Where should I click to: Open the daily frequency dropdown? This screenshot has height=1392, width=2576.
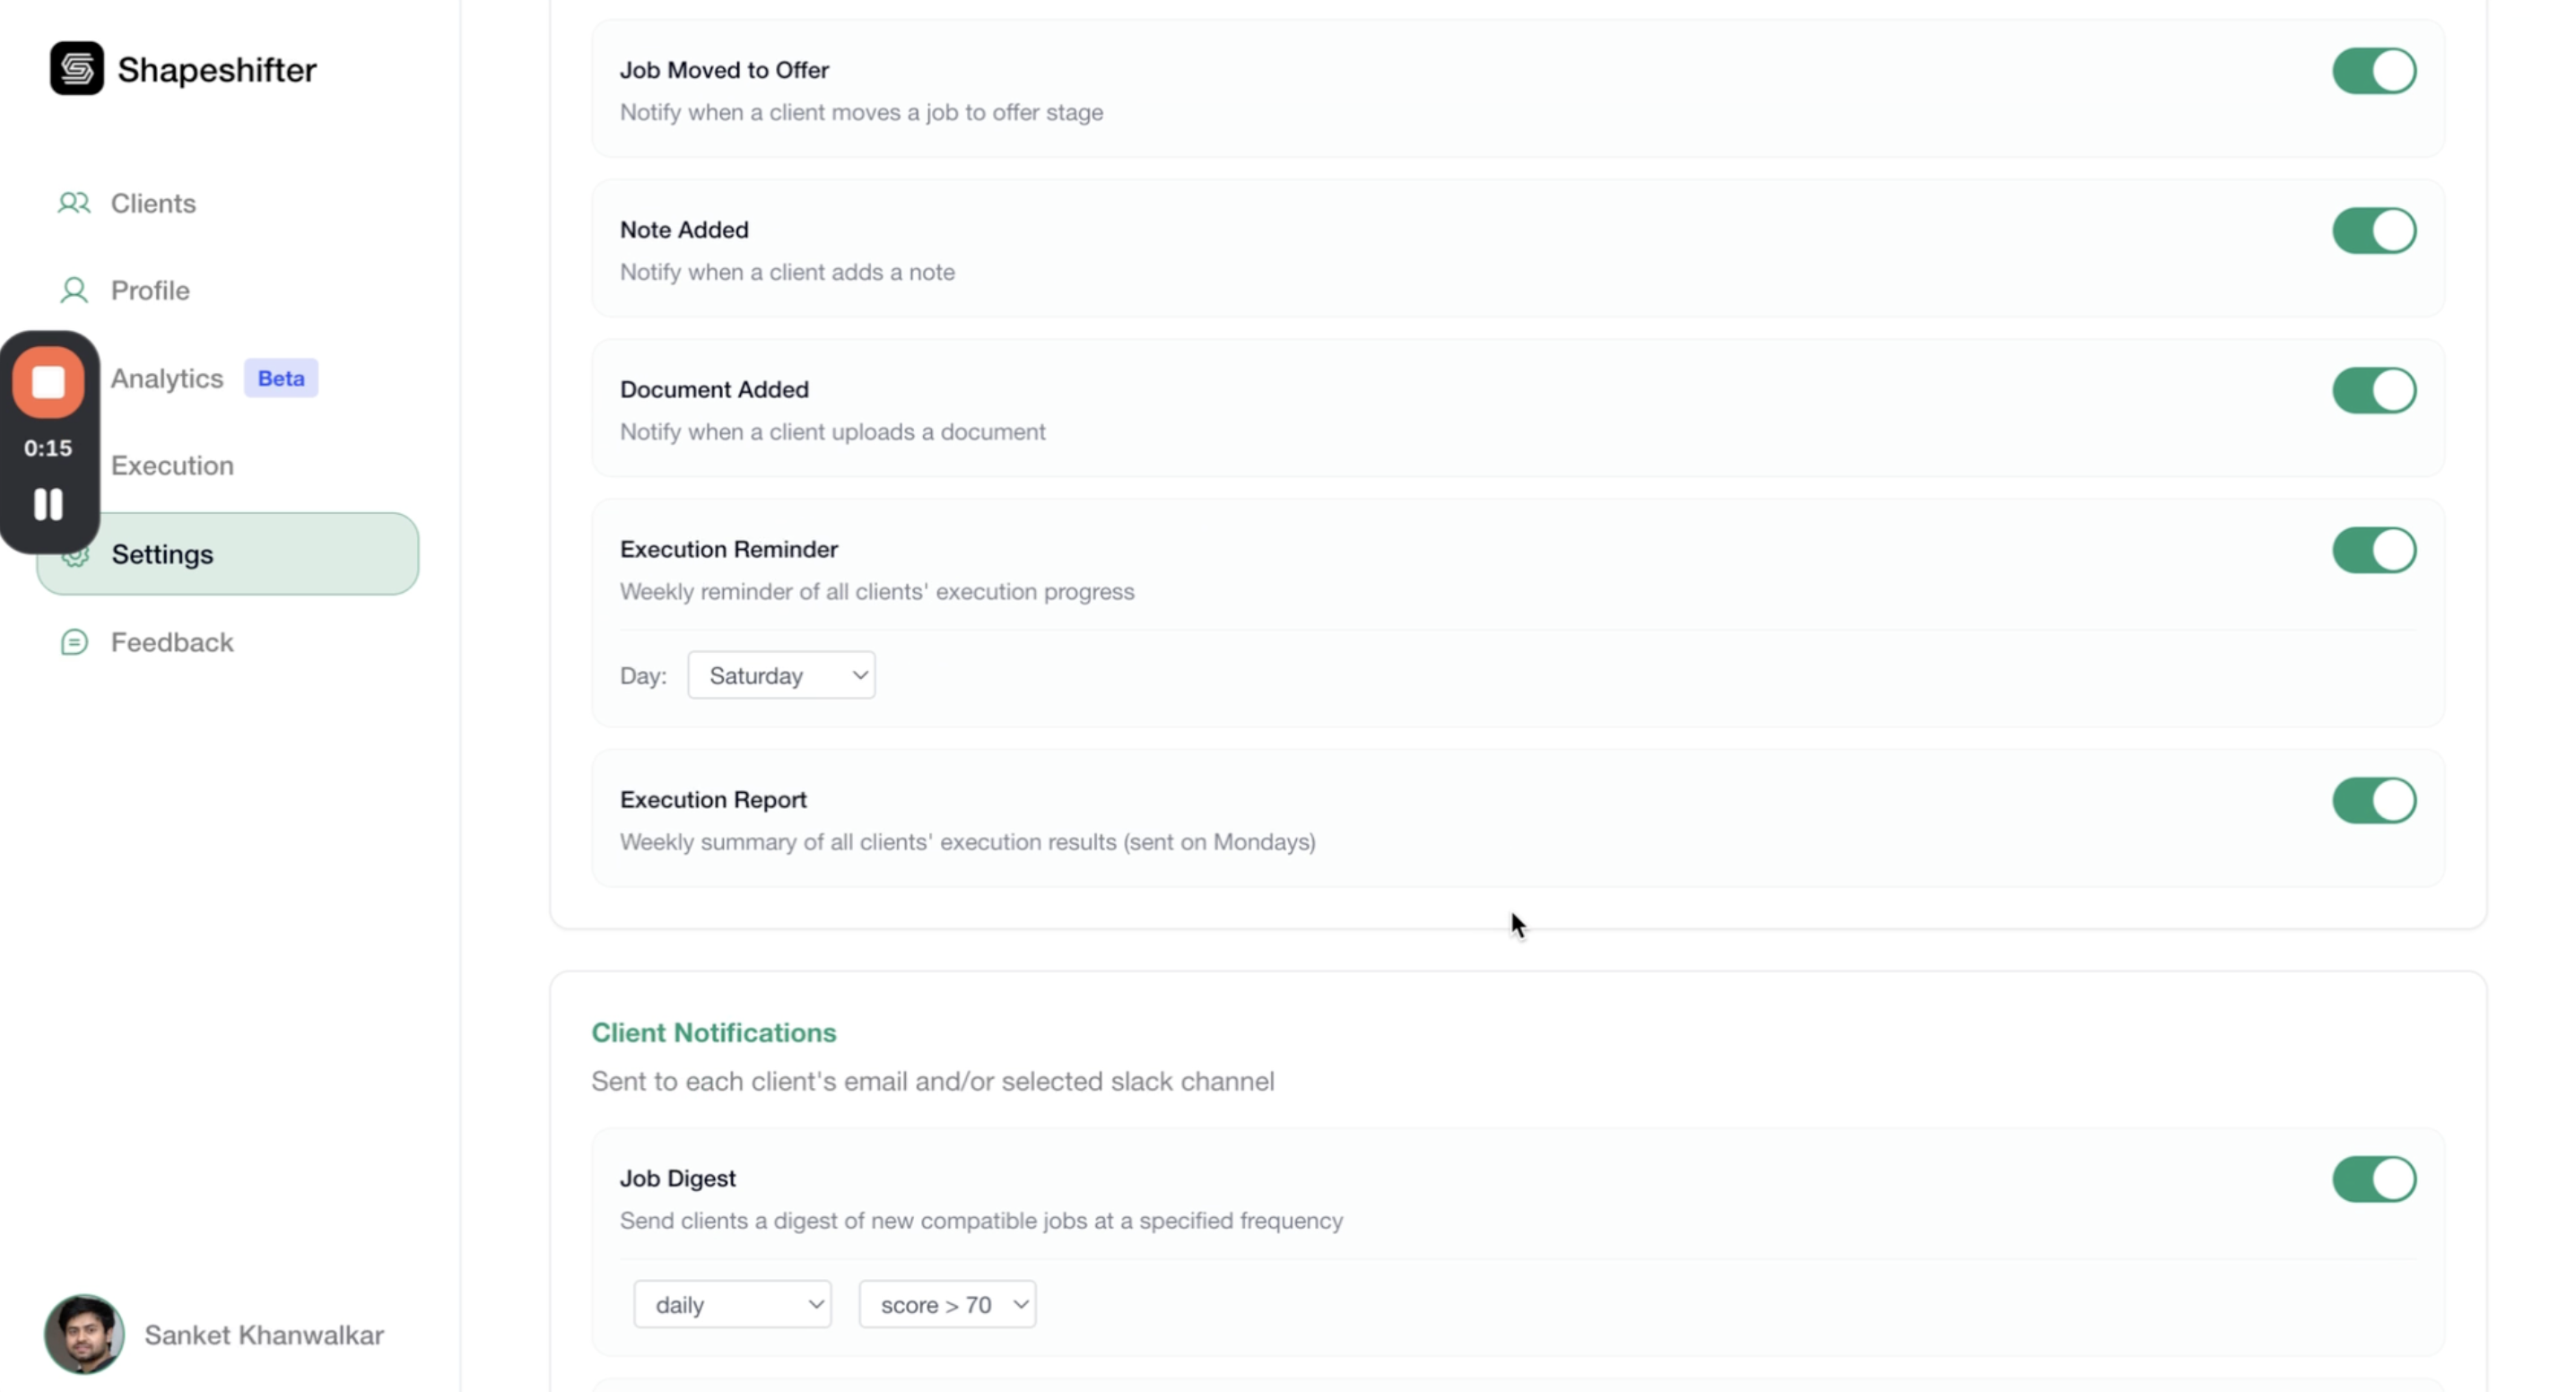[732, 1304]
